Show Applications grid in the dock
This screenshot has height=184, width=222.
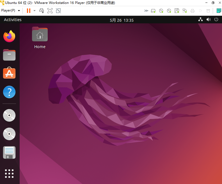(x=9, y=173)
